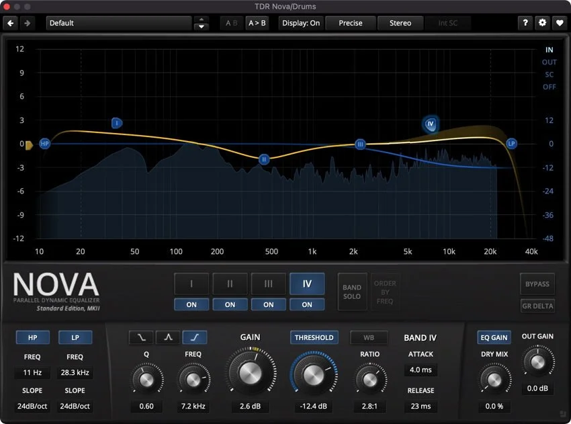Viewport: 571px width, 424px height.
Task: Select band IV tab
Action: (307, 284)
